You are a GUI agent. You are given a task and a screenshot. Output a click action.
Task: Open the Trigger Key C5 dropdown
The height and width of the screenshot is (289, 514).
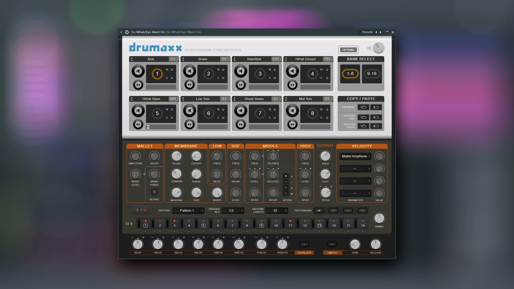pos(233,211)
